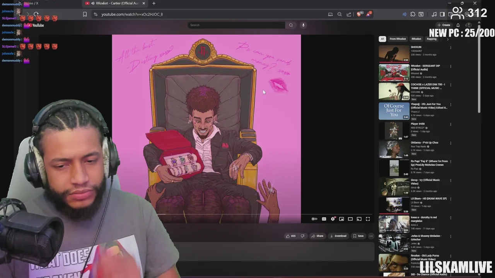This screenshot has height=278, width=495.
Task: Click 'Jwles & Shawny Binladen - Grincher' title
Action: point(426,237)
